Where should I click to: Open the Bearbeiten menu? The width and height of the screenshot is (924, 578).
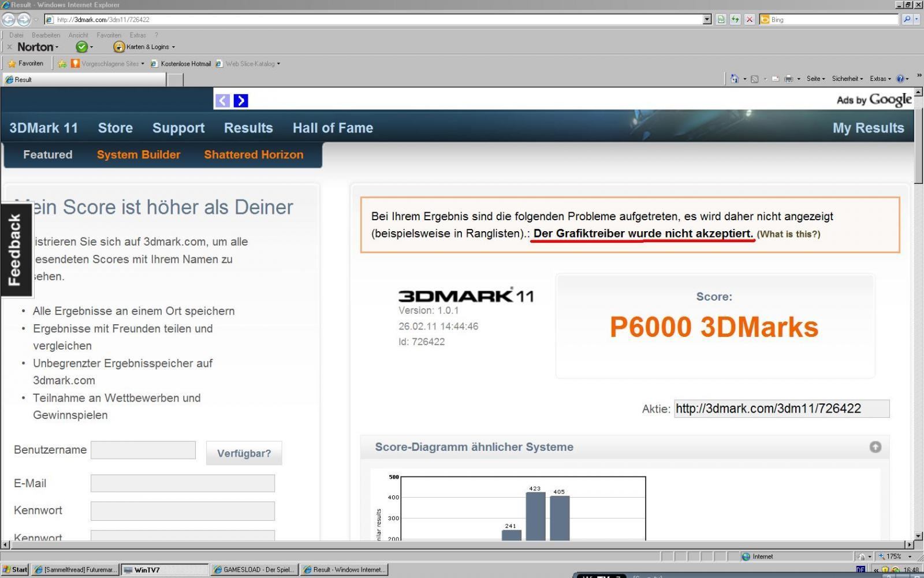click(46, 35)
